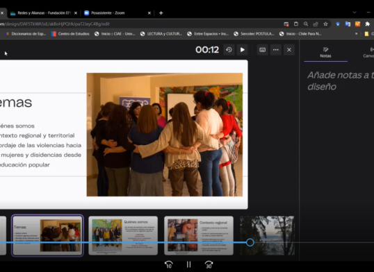
Task: Open 'Inicio - Chile Para N...' bookmark
Action: (x=300, y=34)
